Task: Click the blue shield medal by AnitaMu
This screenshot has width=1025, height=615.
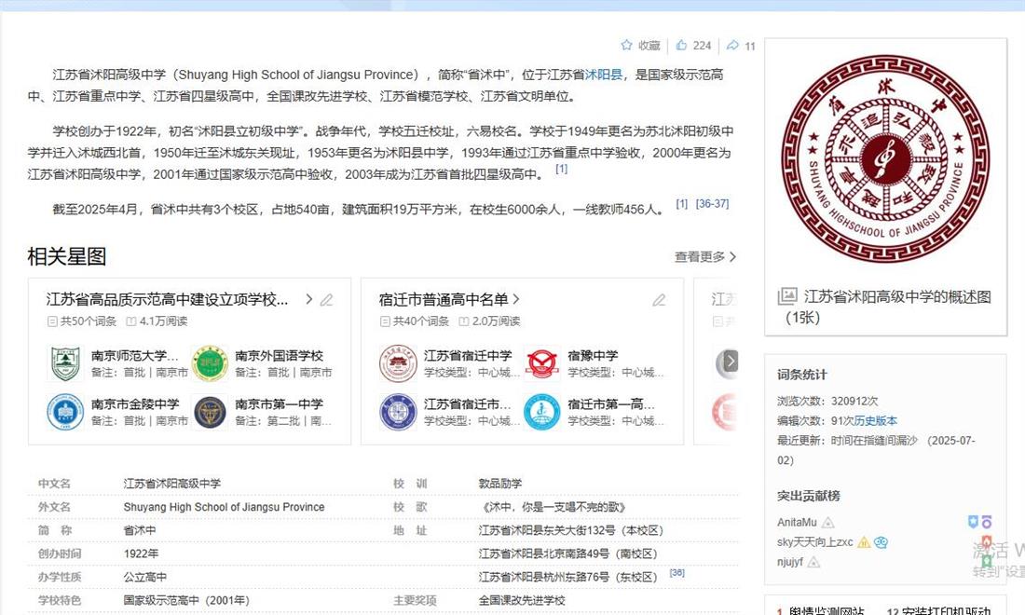Action: point(973,522)
